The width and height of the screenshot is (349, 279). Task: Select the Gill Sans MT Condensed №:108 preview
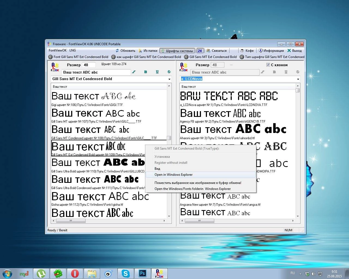point(109,132)
